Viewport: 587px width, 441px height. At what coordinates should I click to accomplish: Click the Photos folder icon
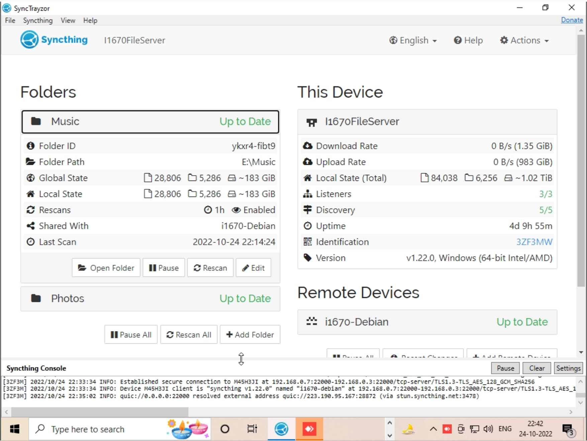click(36, 298)
